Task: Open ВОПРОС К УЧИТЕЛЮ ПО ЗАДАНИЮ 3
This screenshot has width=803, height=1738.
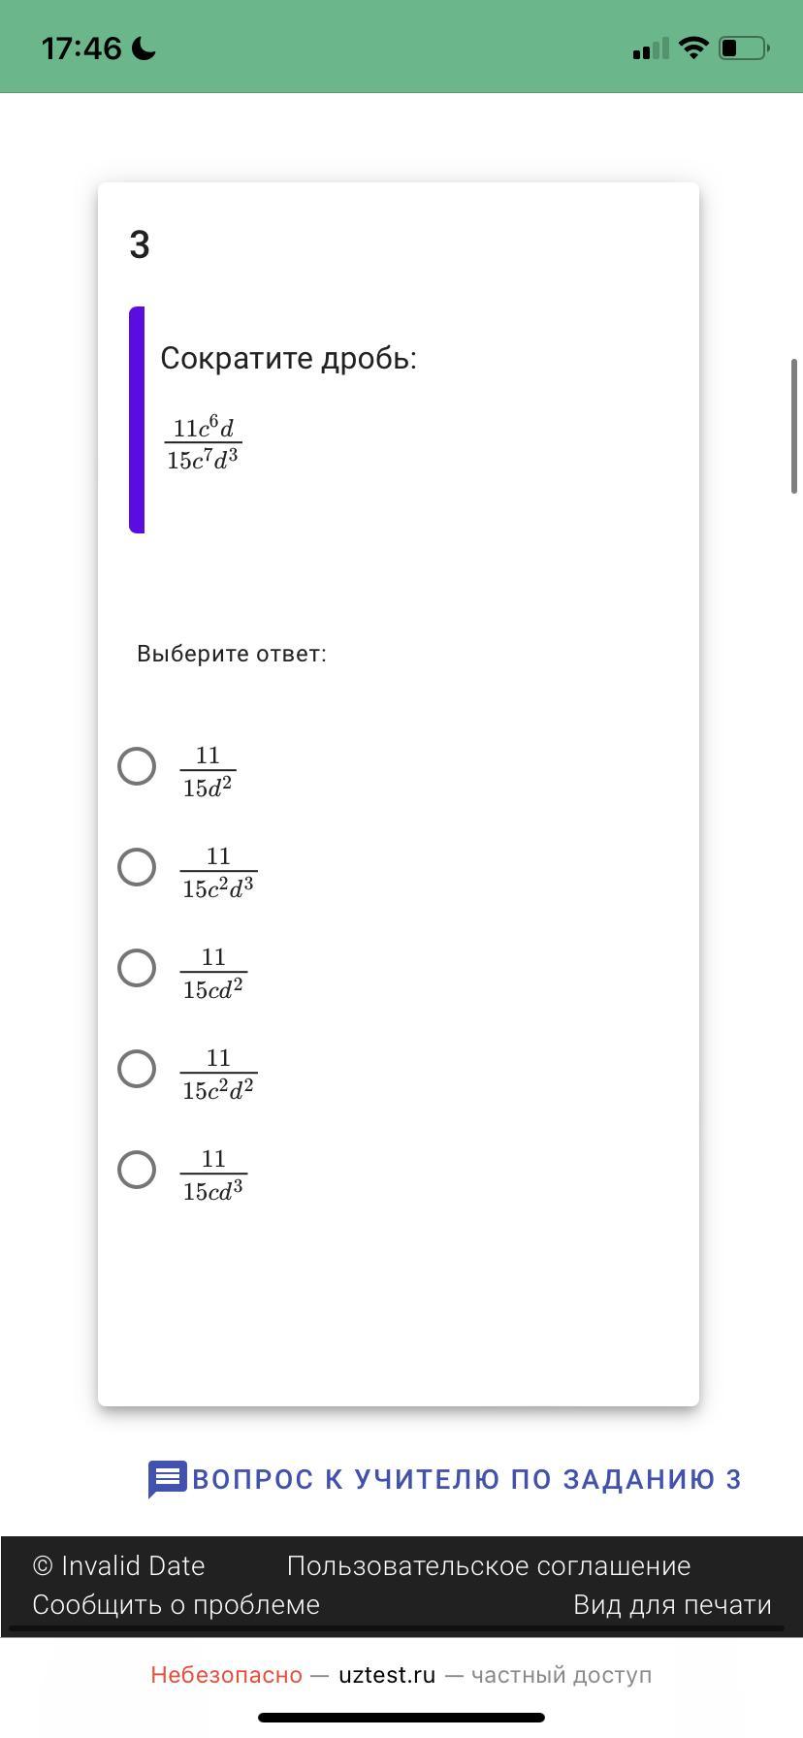Action: 466,1479
